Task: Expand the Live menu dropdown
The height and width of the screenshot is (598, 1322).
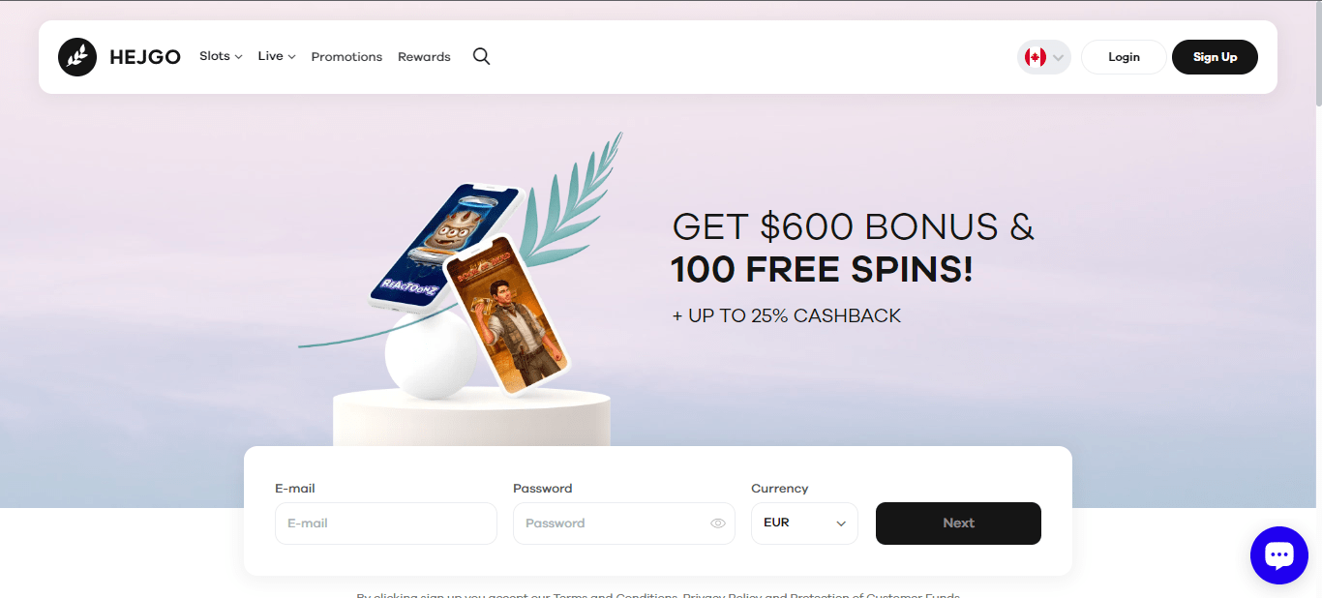Action: pyautogui.click(x=277, y=56)
